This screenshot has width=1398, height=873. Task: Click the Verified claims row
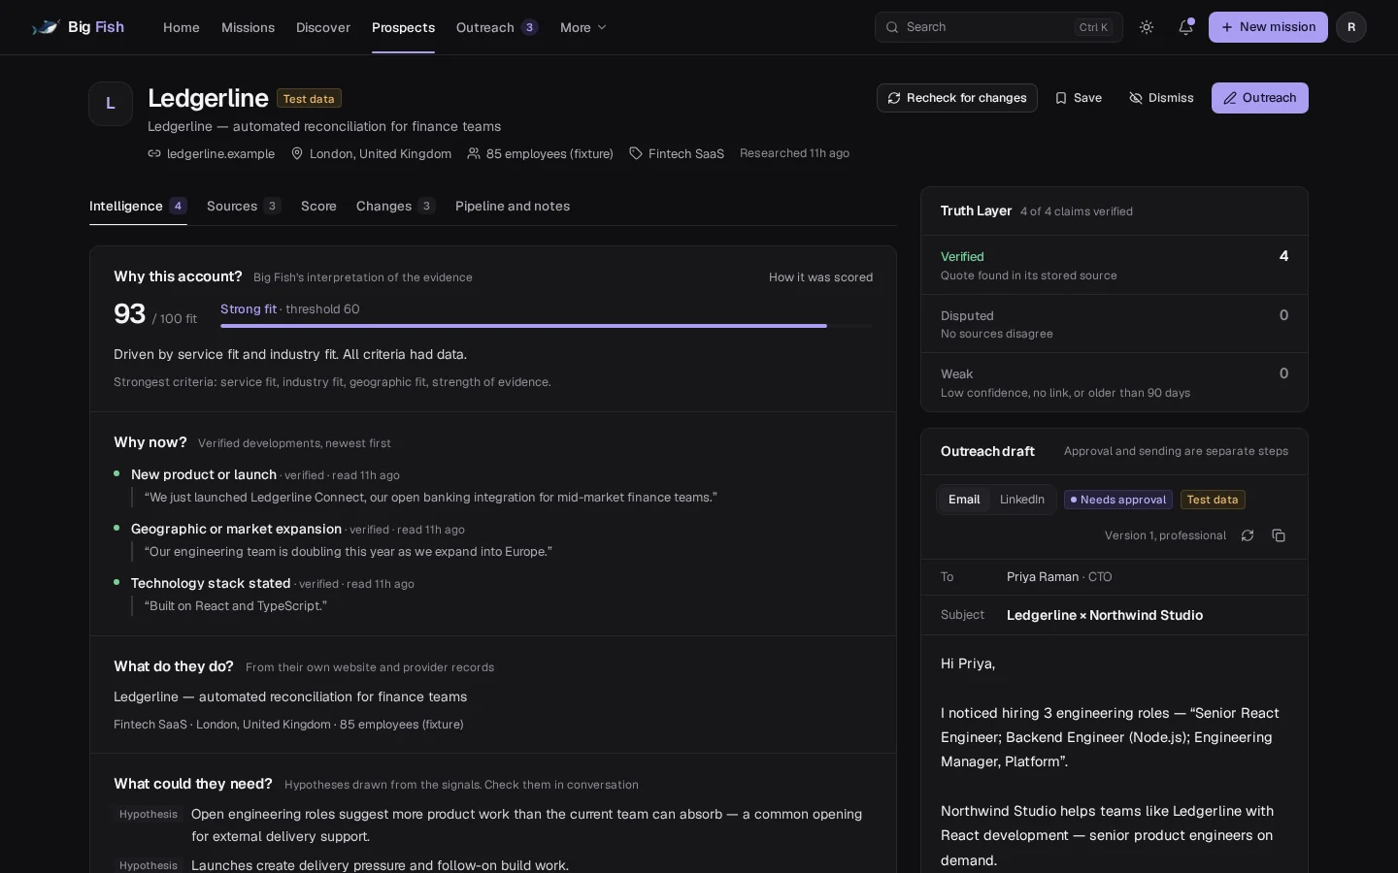pos(1115,265)
